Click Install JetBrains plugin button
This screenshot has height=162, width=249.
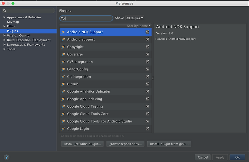point(82,144)
